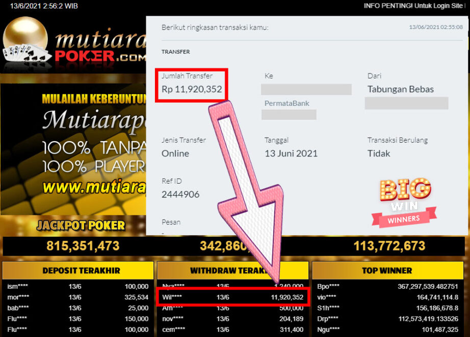Click the jackpot value 113,772,673

[389, 246]
